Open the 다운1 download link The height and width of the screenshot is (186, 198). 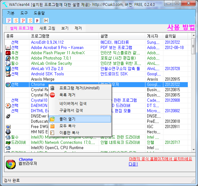click(x=133, y=164)
